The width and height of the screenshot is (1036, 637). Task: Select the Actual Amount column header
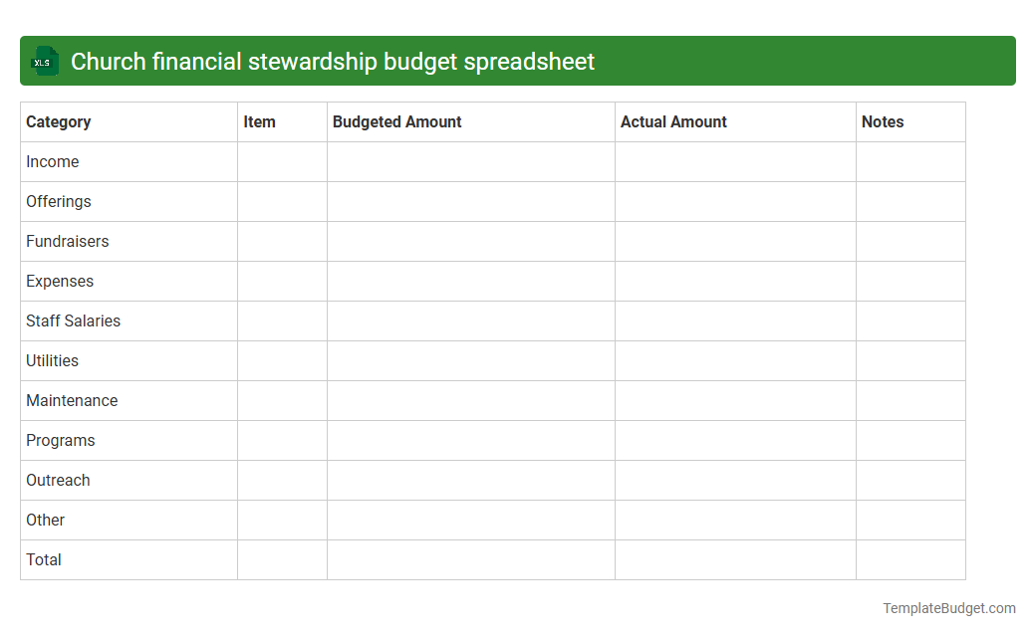[x=671, y=121]
